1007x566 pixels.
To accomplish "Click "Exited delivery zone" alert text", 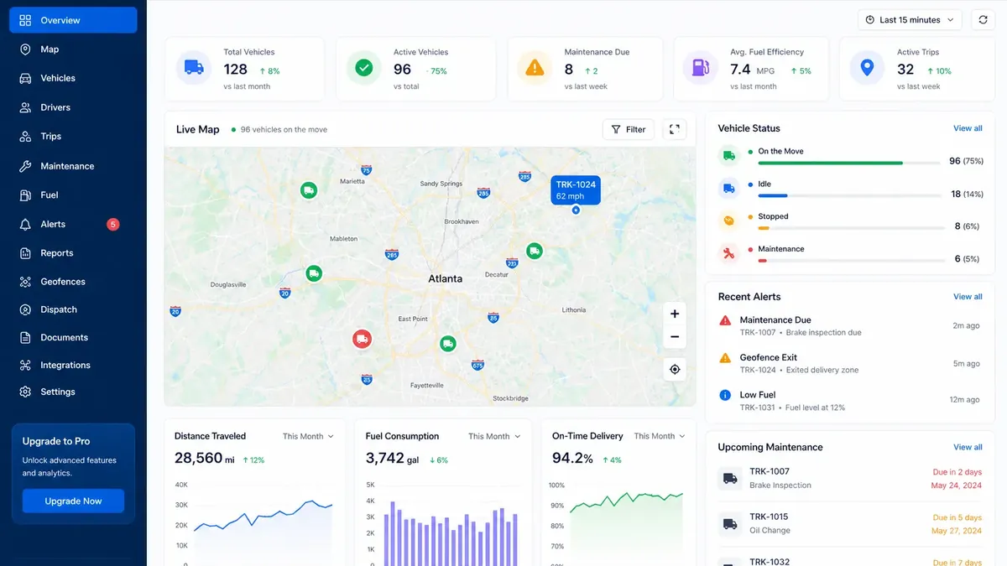I will pos(822,370).
